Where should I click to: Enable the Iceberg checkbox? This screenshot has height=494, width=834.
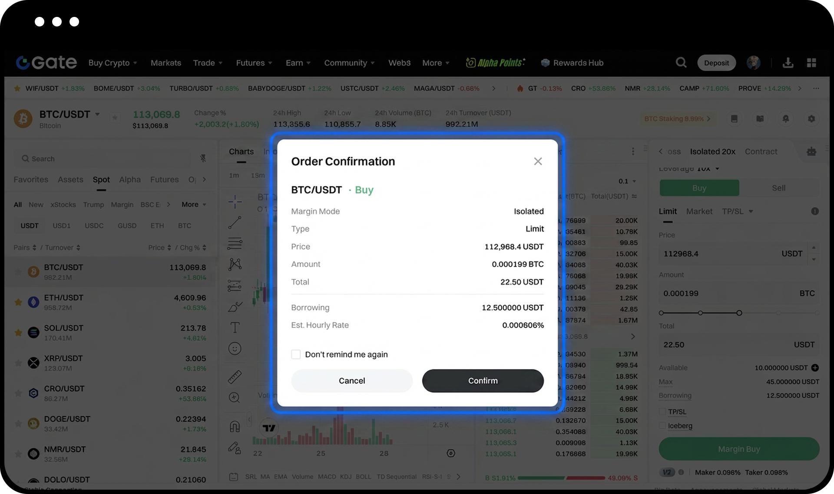click(662, 426)
